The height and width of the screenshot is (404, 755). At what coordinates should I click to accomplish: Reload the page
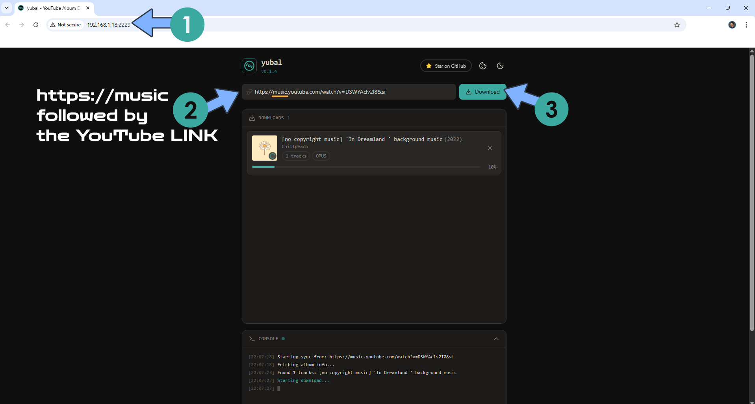pyautogui.click(x=36, y=25)
